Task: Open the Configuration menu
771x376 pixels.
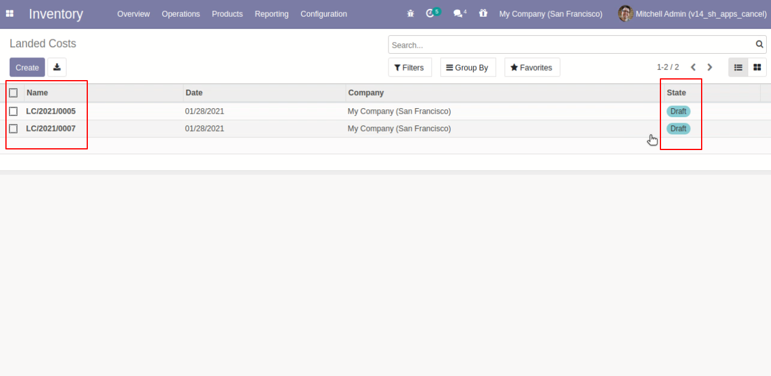Action: [x=323, y=14]
